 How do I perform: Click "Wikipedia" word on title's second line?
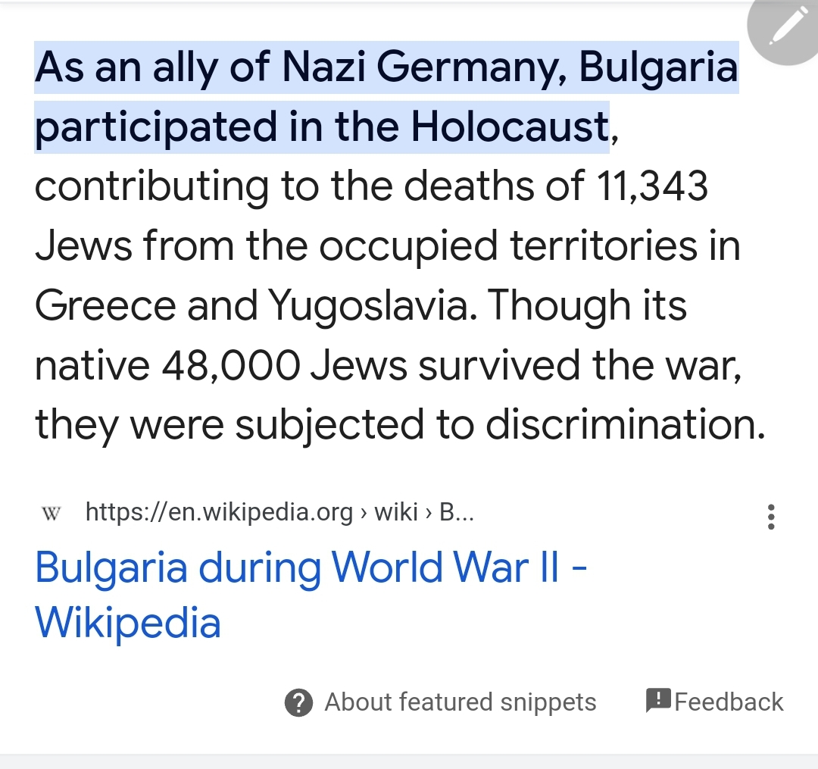(128, 624)
